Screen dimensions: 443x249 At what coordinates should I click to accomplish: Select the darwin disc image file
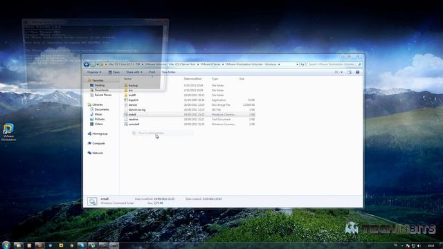pyautogui.click(x=133, y=104)
